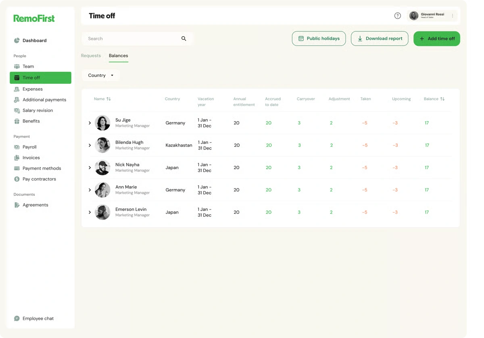Open the user menu three-dot icon
This screenshot has width=484, height=338.
(453, 16)
